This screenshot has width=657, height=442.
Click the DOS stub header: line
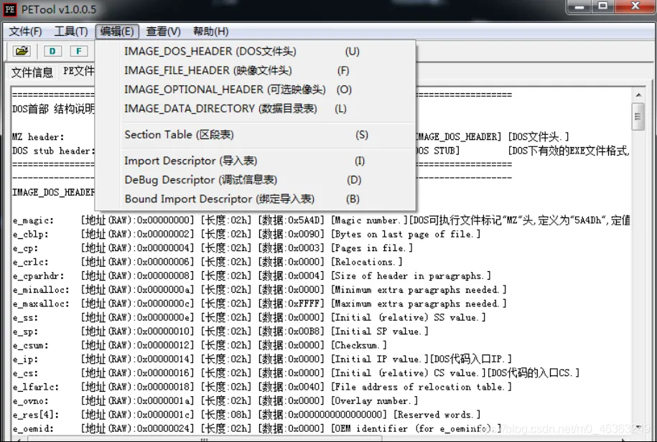pos(54,151)
